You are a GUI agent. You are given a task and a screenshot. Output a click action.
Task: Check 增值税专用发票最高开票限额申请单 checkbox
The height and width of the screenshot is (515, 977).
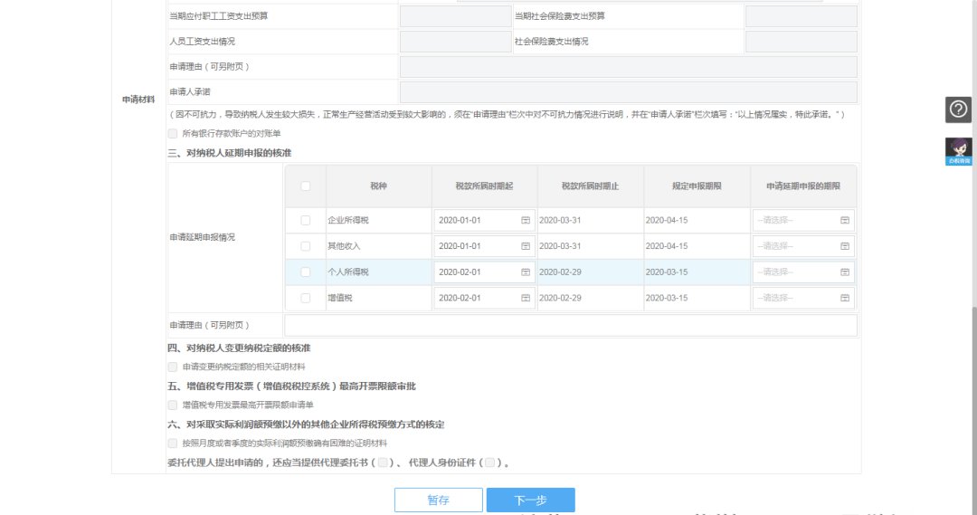173,405
